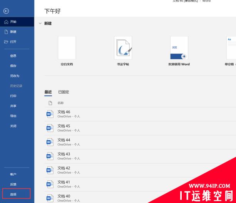This screenshot has height=203, width=236.
Task: Open the file named 文档 40
Action: click(x=64, y=196)
